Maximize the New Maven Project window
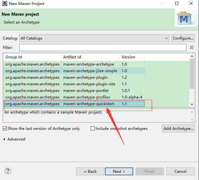Image resolution: width=199 pixels, height=180 pixels. [x=177, y=3]
